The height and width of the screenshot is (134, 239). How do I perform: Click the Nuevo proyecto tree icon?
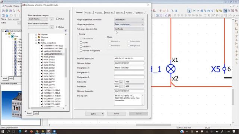(x=7, y=31)
